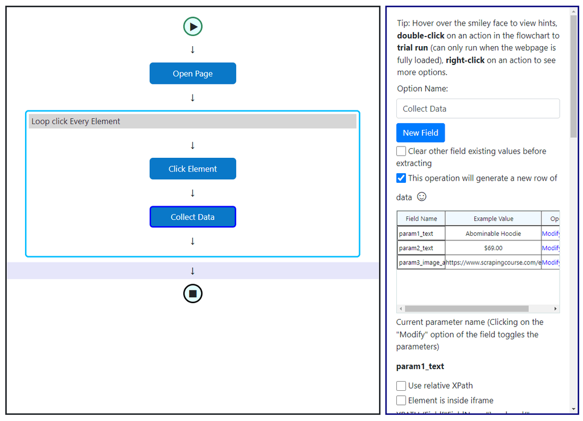Enable Clear other field existing values checkbox
The height and width of the screenshot is (421, 583).
coord(401,151)
